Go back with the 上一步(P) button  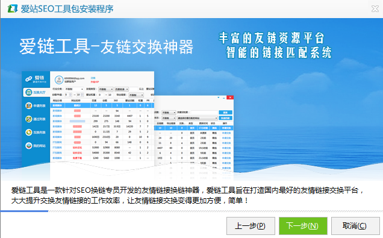(251, 226)
